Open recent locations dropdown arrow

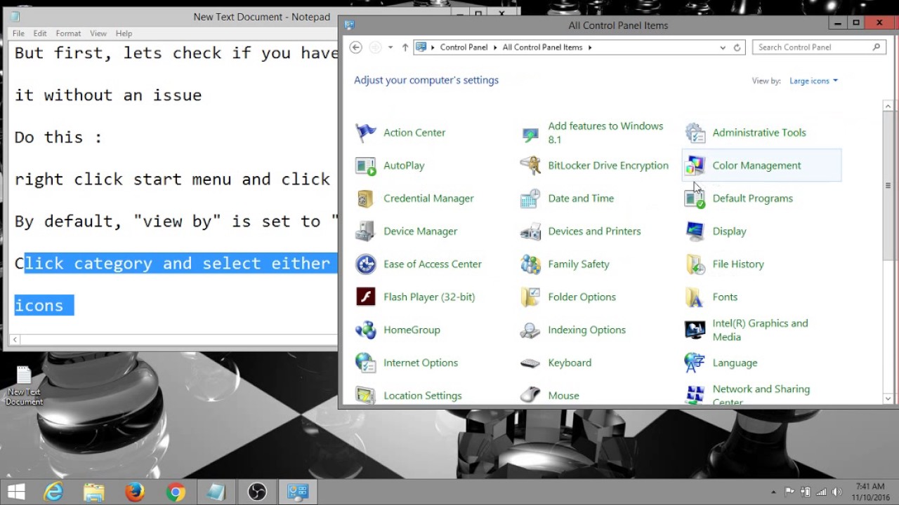(x=391, y=48)
